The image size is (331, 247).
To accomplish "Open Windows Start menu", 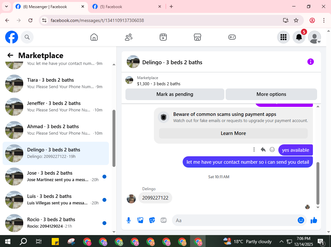I will (x=8, y=241).
